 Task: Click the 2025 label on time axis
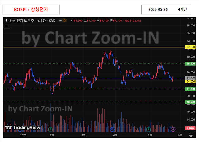click(23, 135)
